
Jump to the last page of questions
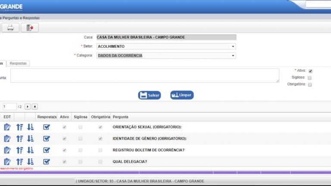[34, 106]
